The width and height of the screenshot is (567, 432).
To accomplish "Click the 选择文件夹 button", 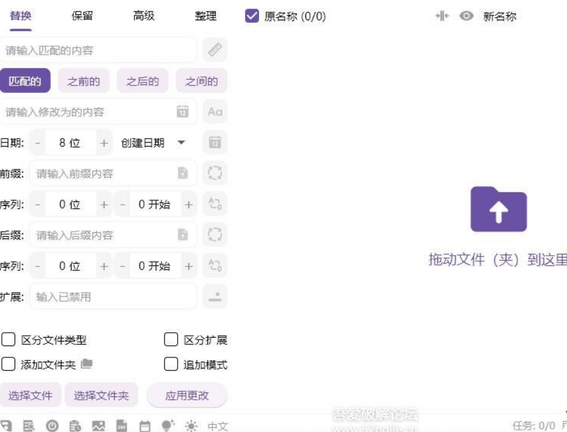I will (101, 396).
